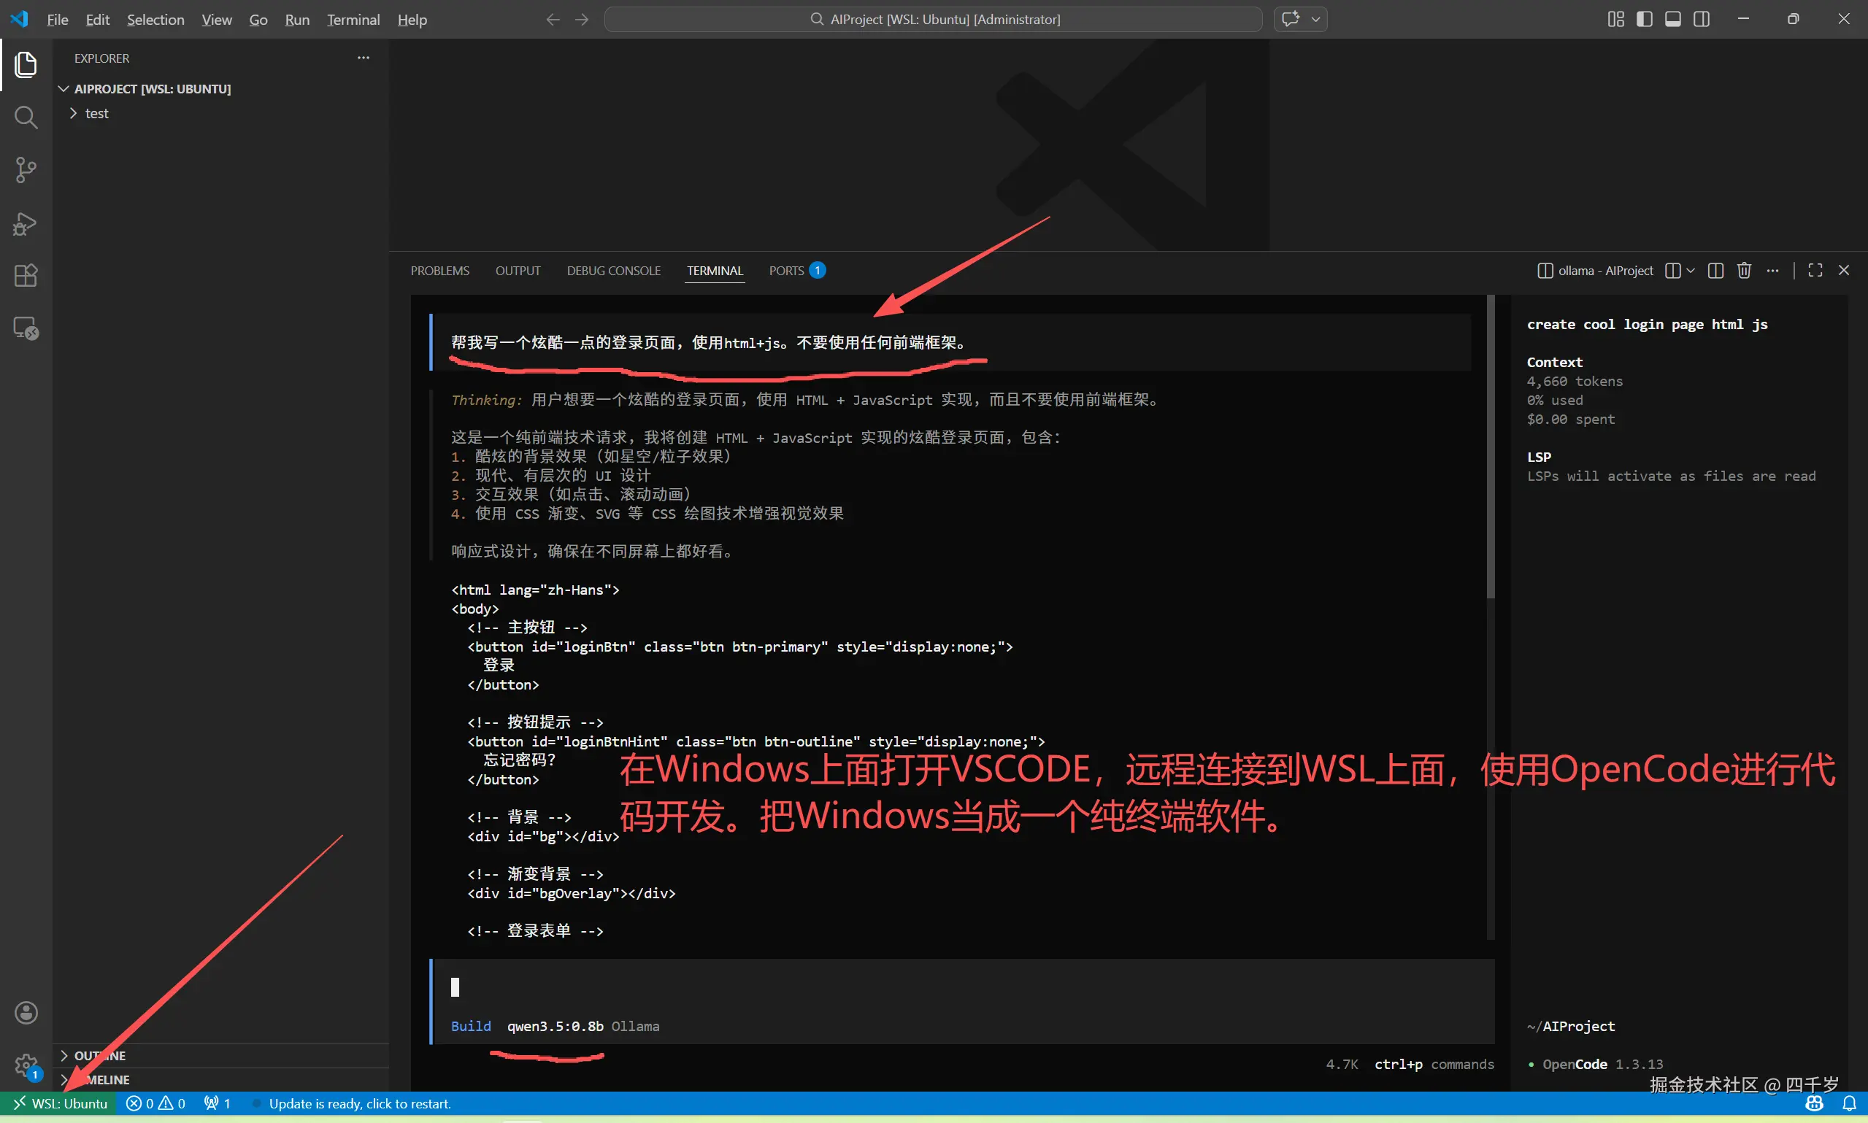Viewport: 1868px width, 1123px height.
Task: Open the Extensions icon
Action: coord(26,274)
